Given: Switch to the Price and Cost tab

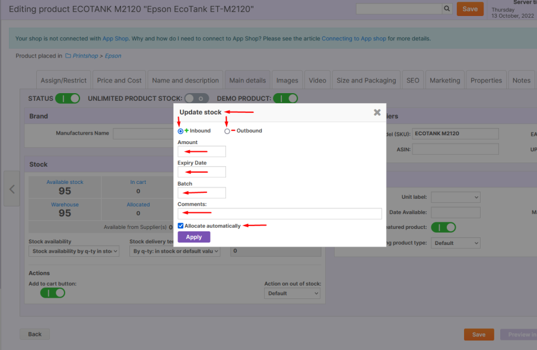Looking at the screenshot, I should pyautogui.click(x=119, y=81).
